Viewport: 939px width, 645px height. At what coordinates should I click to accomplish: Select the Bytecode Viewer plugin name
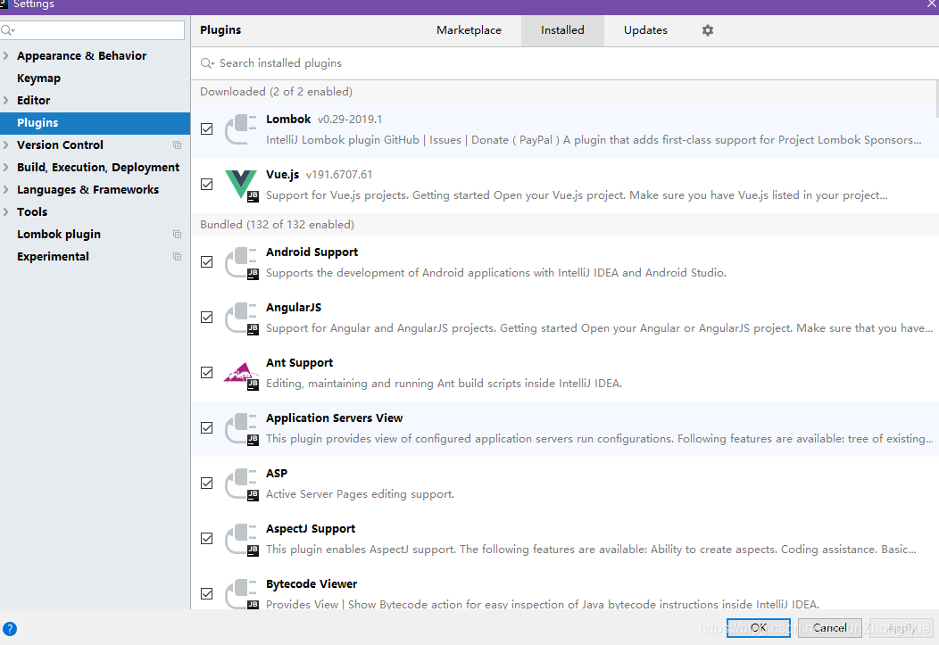311,584
